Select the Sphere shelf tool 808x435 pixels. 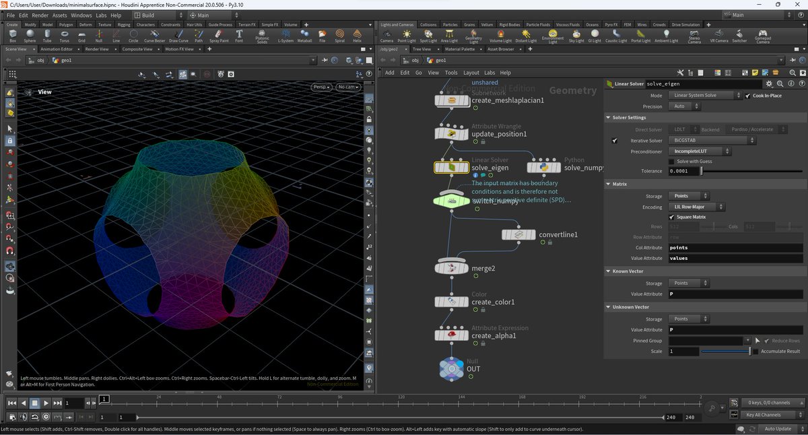coord(30,36)
